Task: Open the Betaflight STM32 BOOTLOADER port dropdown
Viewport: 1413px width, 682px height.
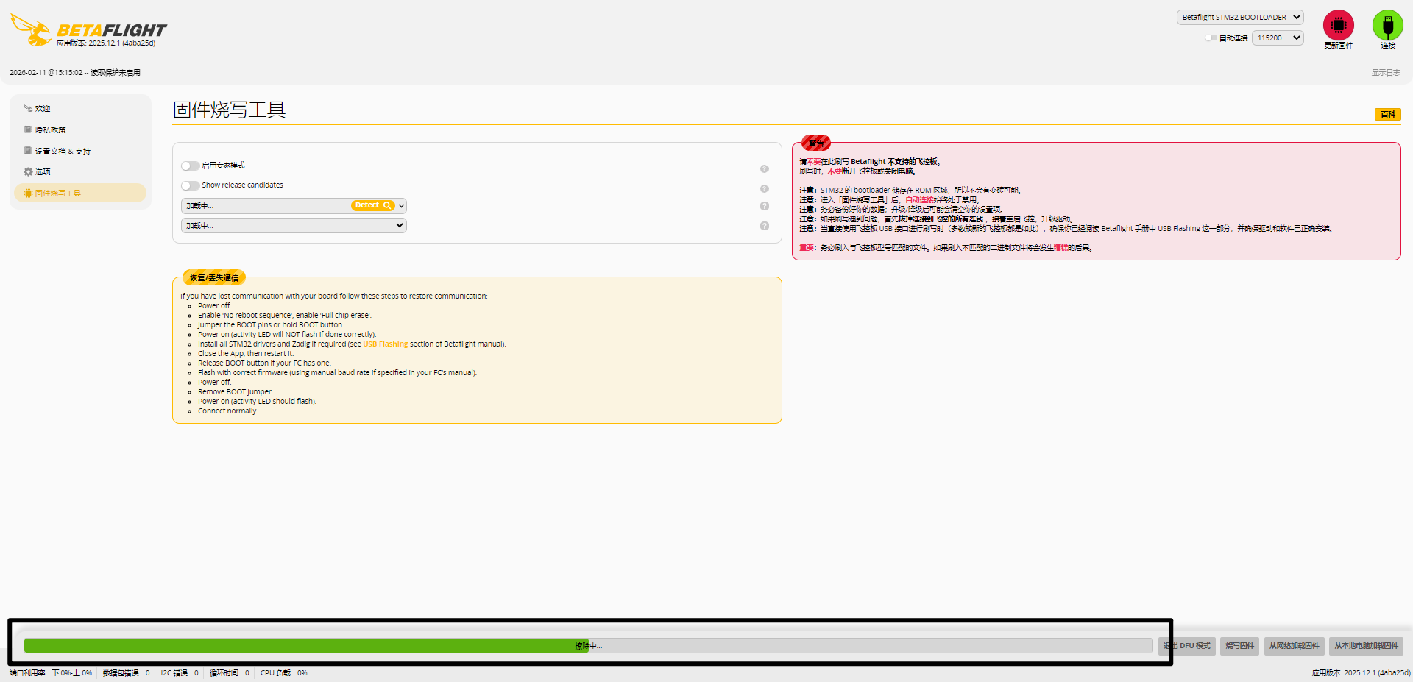Action: click(x=1239, y=18)
